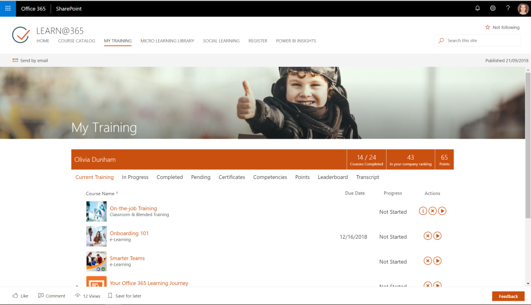Open the notifications bell
The width and height of the screenshot is (531, 305).
pos(477,8)
